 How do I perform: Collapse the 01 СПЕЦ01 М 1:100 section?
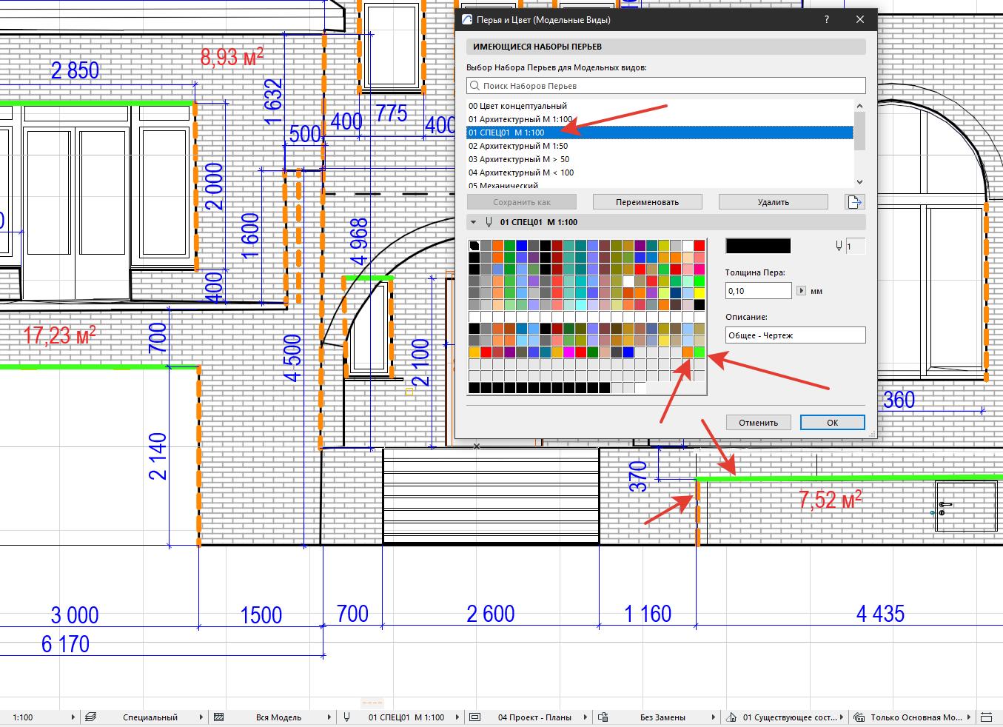coord(474,222)
